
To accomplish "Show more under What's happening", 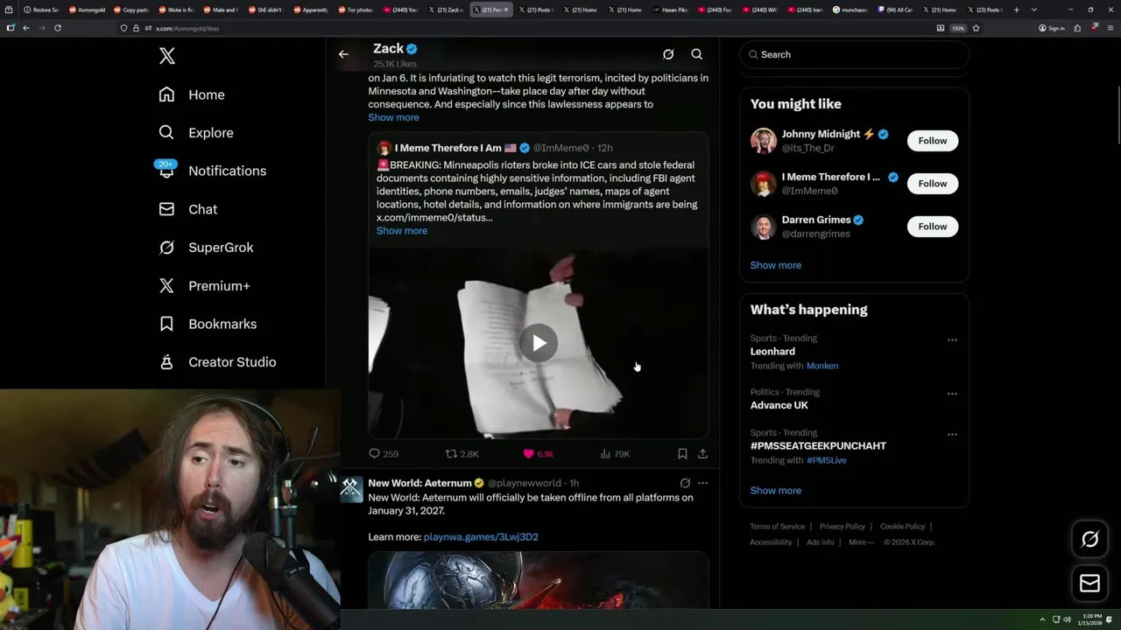I will (x=776, y=491).
